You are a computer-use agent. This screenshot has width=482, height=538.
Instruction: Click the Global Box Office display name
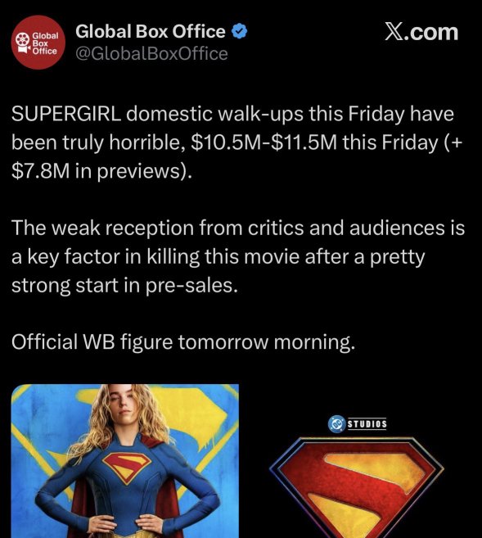coord(151,32)
